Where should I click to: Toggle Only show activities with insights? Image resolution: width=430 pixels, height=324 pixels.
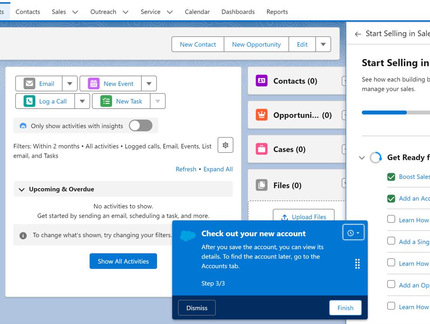click(x=140, y=126)
